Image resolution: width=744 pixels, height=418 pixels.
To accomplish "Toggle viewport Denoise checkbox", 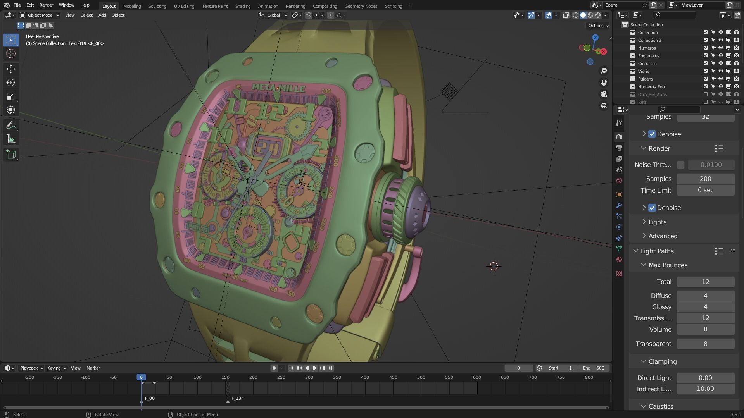I will [x=652, y=134].
